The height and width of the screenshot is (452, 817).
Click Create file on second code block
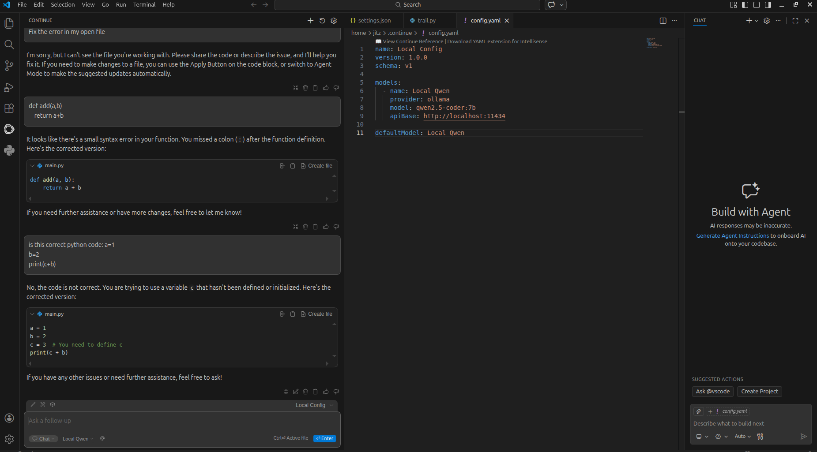pos(316,314)
